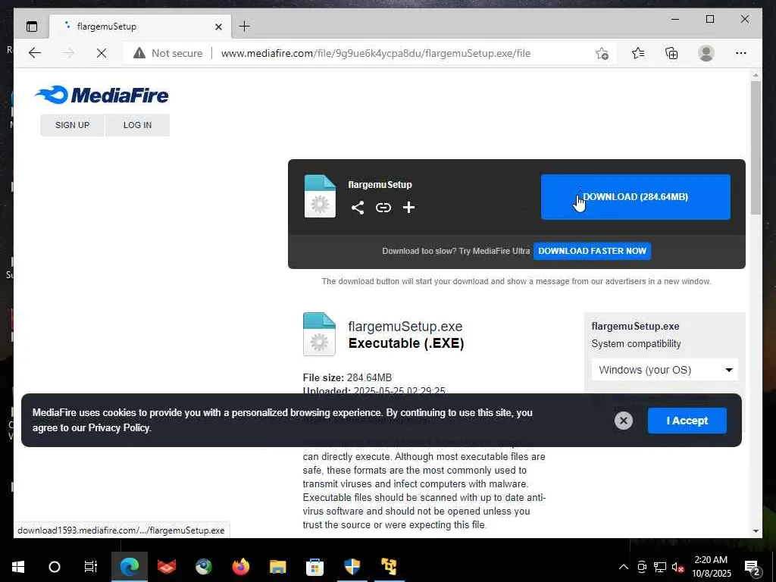Click the System compatibility label
The image size is (776, 582).
[636, 344]
